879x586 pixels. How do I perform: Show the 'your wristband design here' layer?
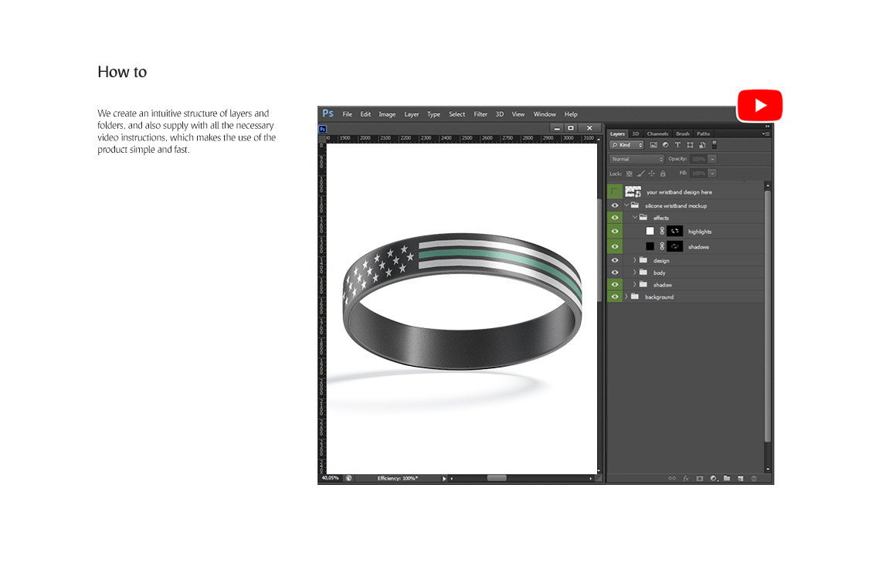click(615, 191)
